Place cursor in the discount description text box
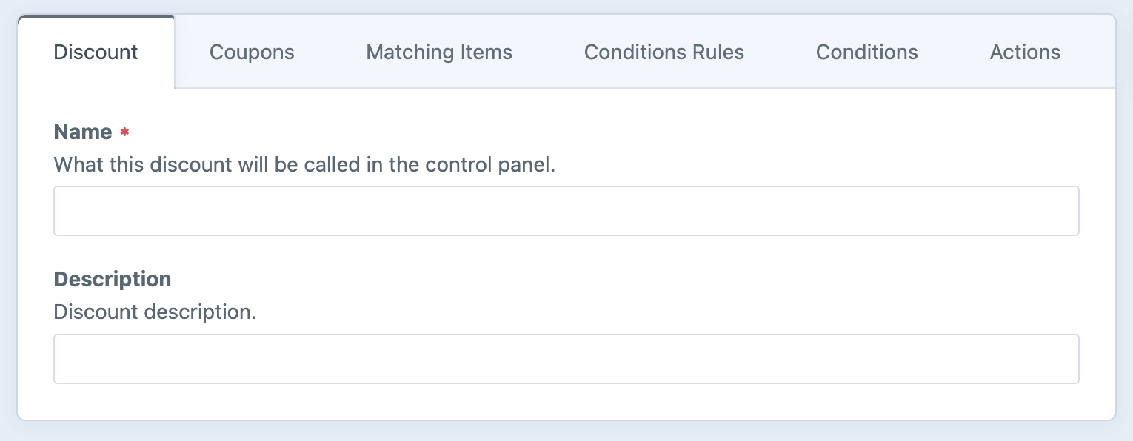The width and height of the screenshot is (1133, 441). [566, 359]
